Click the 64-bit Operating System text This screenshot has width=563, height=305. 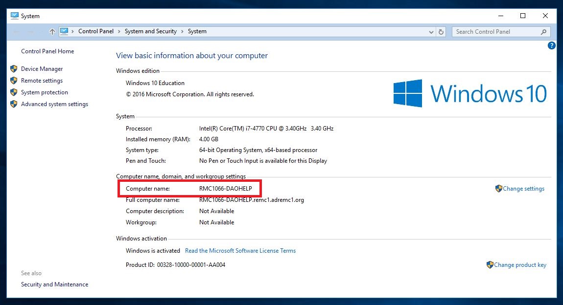click(x=258, y=150)
